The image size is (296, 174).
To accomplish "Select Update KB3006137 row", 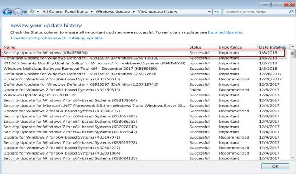I will pos(144,111).
